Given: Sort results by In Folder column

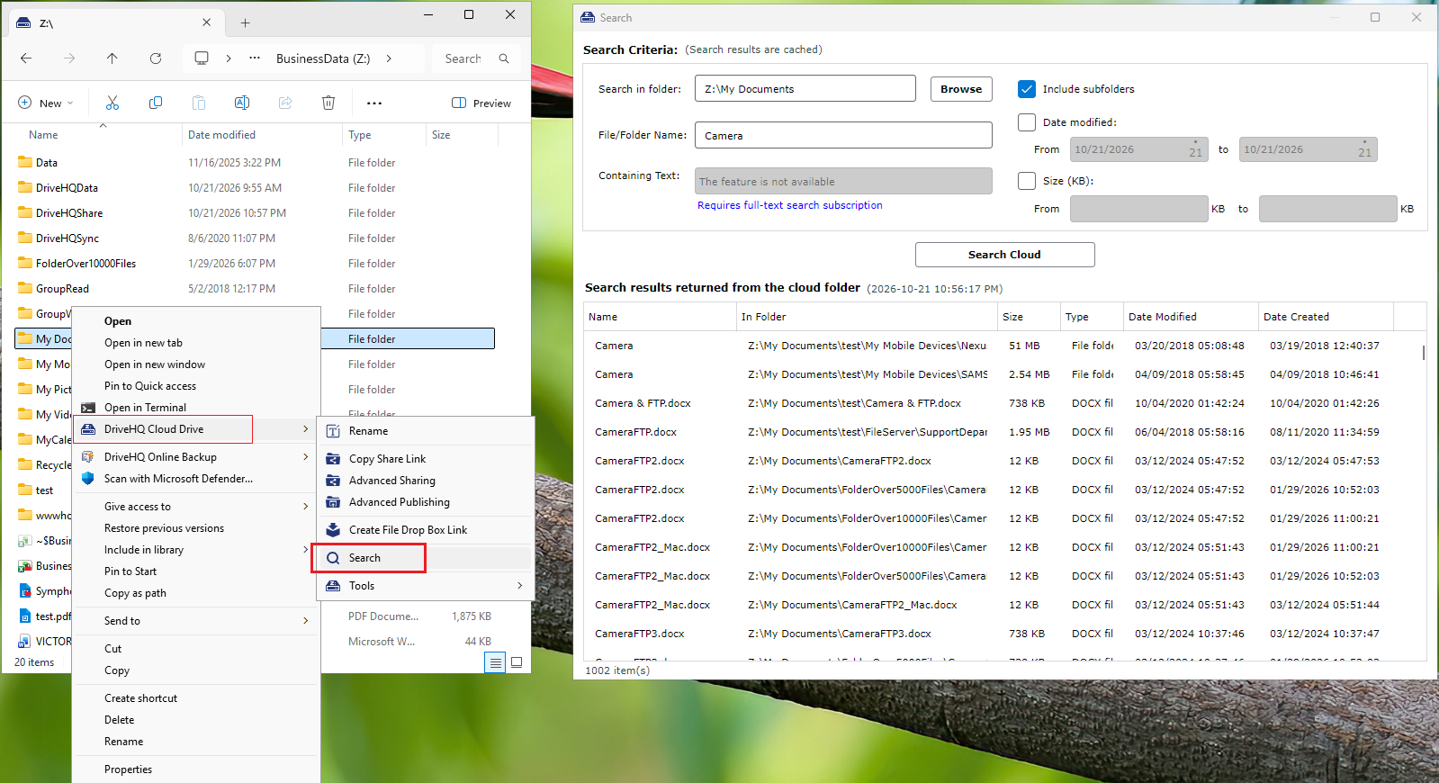Looking at the screenshot, I should click(868, 317).
